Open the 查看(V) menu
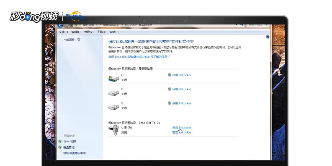 click(x=89, y=32)
